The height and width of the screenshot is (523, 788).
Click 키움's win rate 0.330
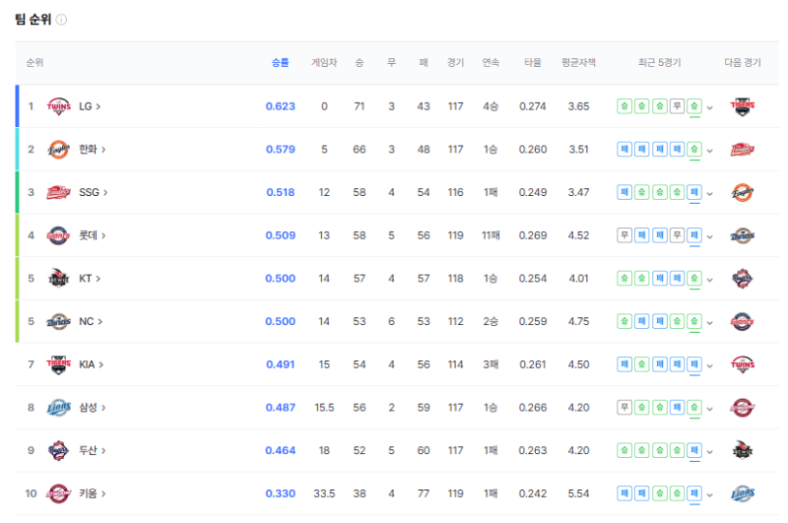(x=281, y=493)
